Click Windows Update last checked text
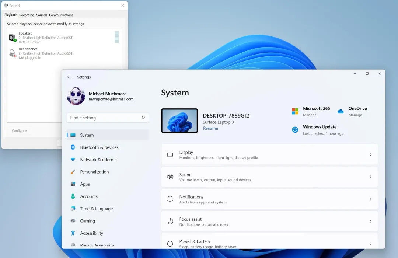The image size is (398, 258). 323,133
